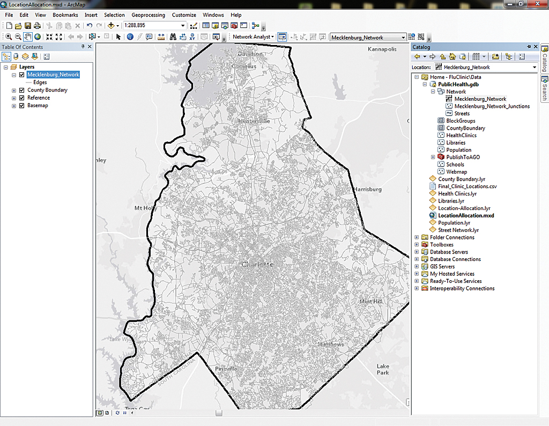Uncheck the Mecklenburg_Network layer checkbox
The width and height of the screenshot is (549, 426).
pyautogui.click(x=21, y=75)
